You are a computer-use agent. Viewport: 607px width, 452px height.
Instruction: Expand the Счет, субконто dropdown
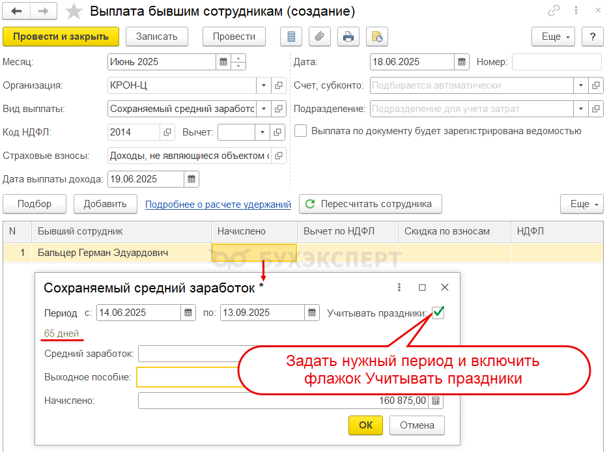pos(581,85)
